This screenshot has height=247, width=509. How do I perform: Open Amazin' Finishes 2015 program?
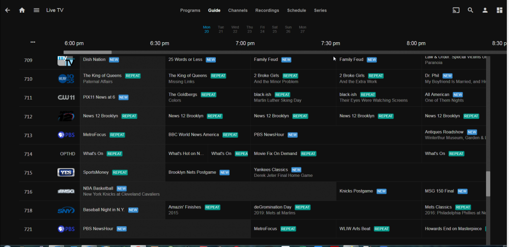[208, 210]
